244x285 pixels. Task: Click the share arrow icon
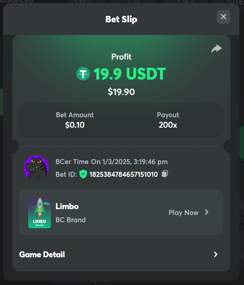pos(216,49)
